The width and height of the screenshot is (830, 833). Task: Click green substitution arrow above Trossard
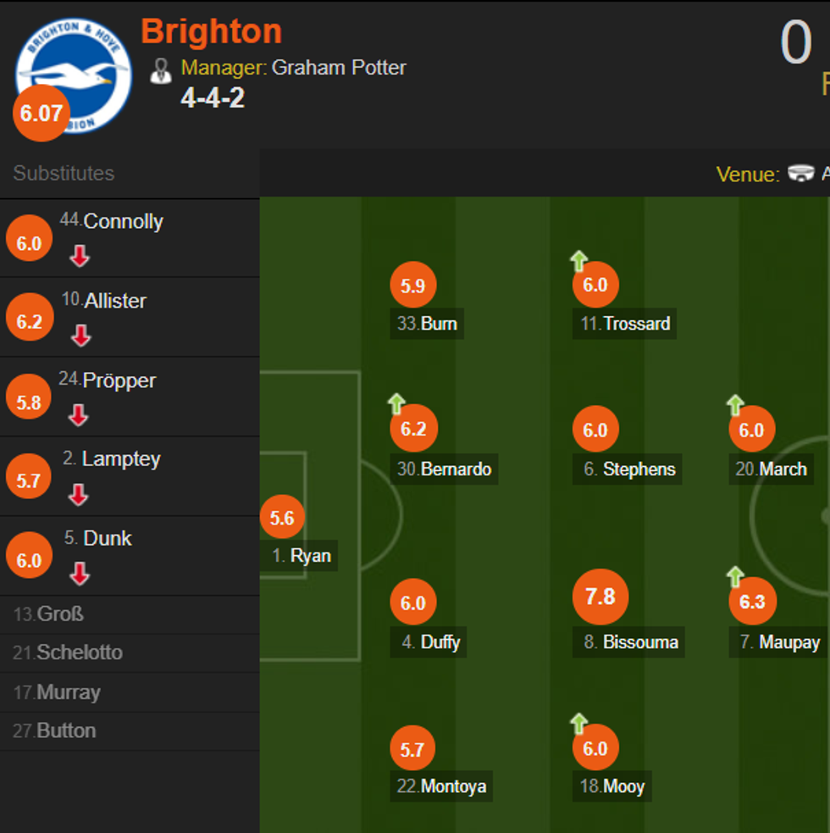(578, 260)
